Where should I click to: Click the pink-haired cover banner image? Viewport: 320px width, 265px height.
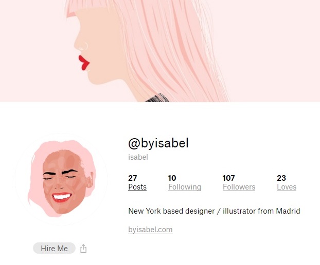[x=160, y=51]
